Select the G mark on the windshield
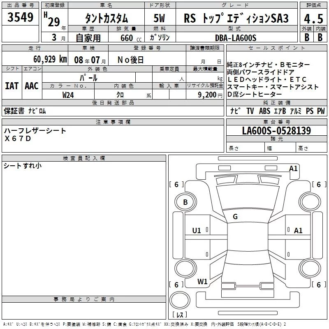The height and width of the screenshot is (329, 329). click(235, 217)
